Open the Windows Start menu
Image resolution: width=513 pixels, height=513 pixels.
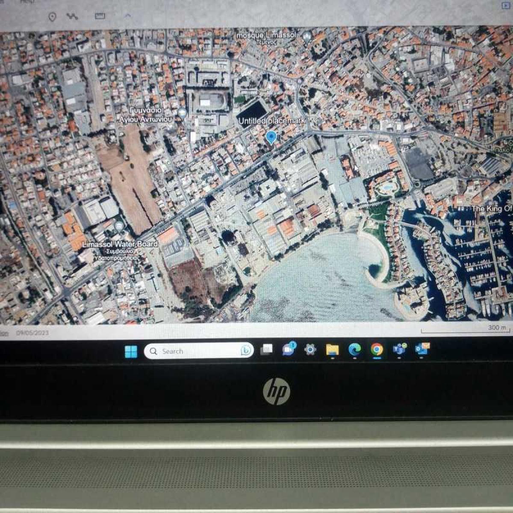pyautogui.click(x=131, y=351)
